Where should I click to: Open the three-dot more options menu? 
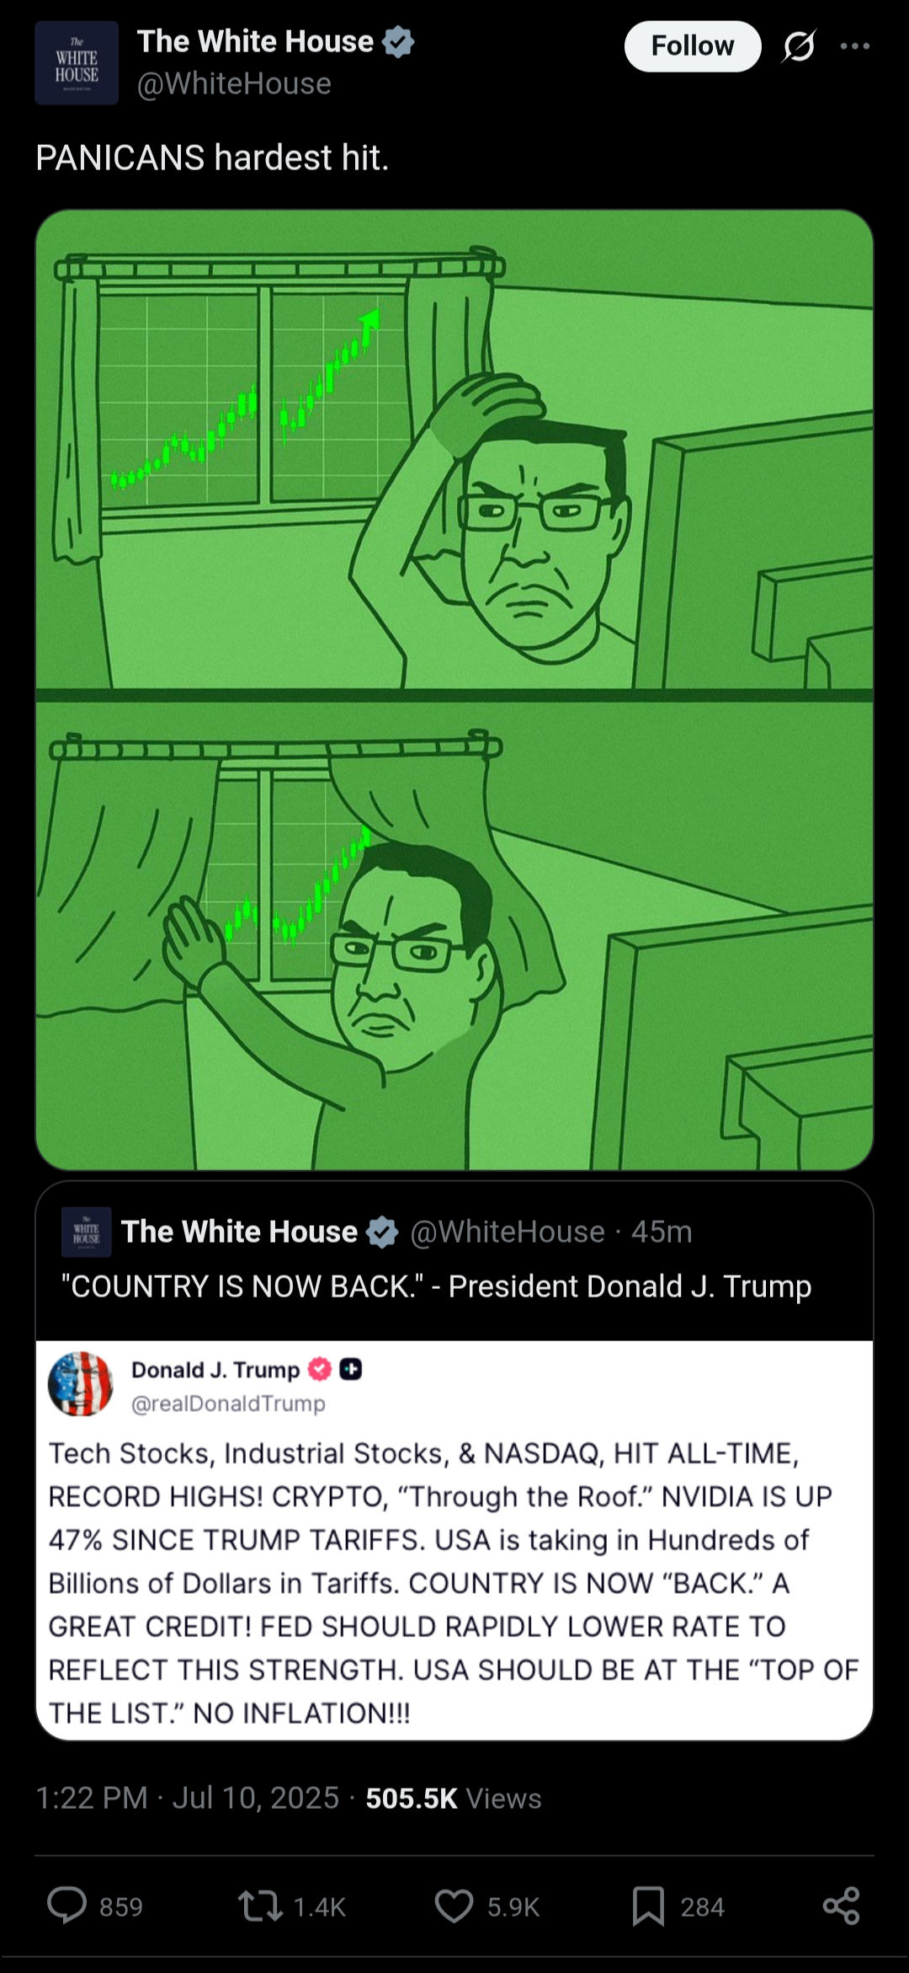pos(855,46)
